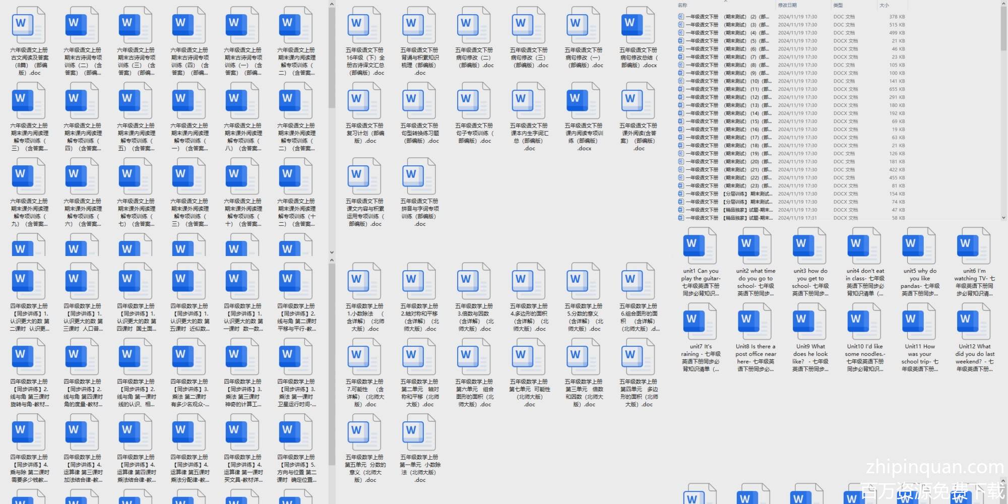Click the 四年级数学 5.方向与位置 第二课时 file name

point(297,469)
